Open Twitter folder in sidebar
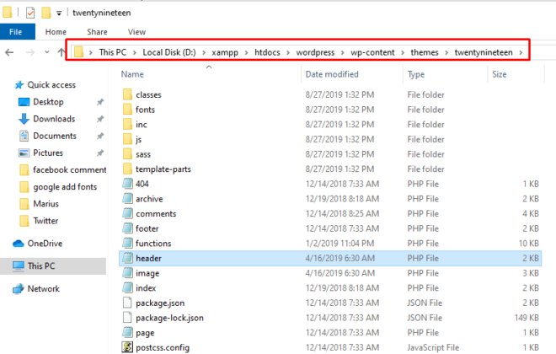Viewport: 556px width, 354px height. 45,221
